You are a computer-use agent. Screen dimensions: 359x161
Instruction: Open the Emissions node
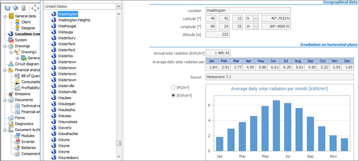(22, 94)
